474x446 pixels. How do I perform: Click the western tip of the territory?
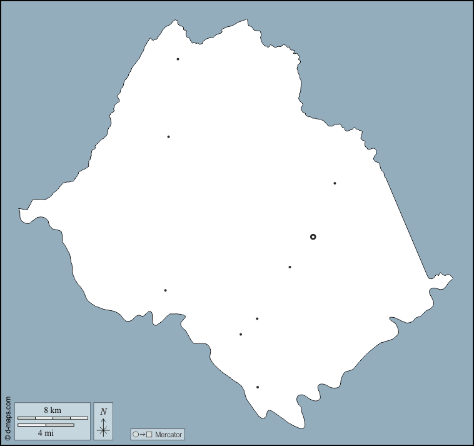pyautogui.click(x=21, y=211)
